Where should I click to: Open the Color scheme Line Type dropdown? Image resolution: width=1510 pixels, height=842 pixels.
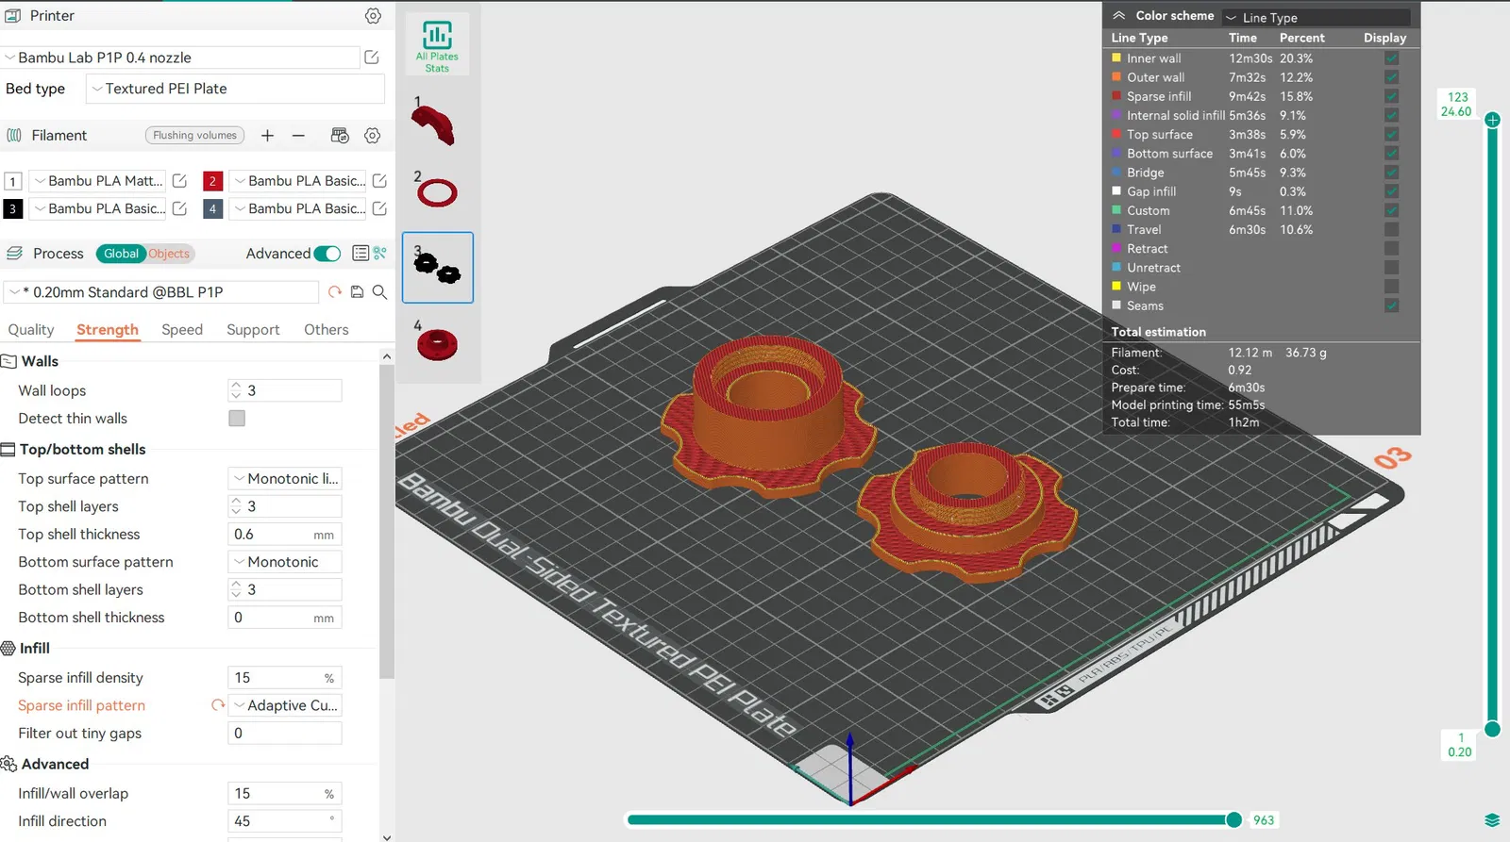(1317, 17)
